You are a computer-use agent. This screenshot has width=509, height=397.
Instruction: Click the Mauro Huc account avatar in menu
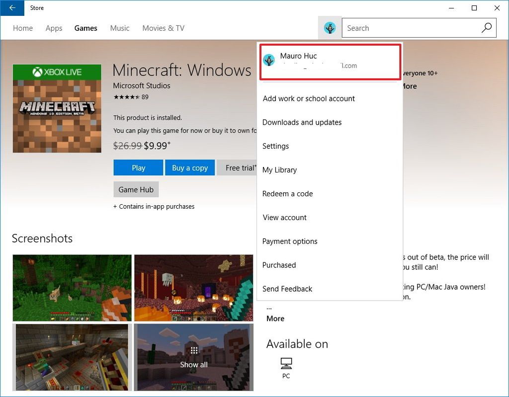pos(269,60)
